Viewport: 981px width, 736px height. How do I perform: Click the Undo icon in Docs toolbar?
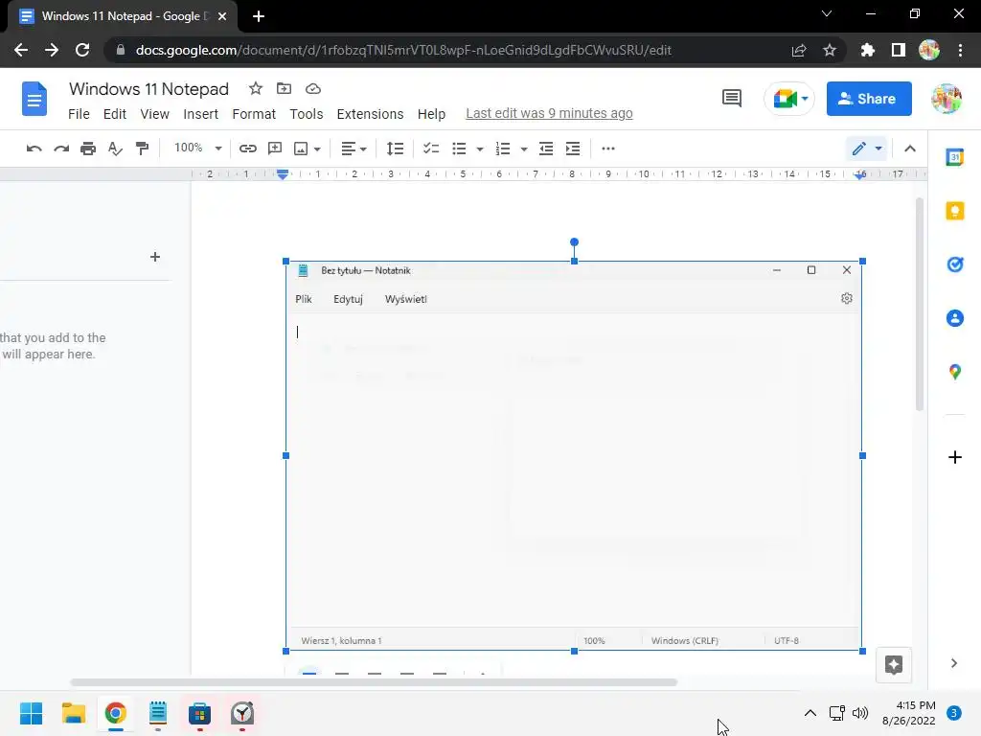[34, 149]
